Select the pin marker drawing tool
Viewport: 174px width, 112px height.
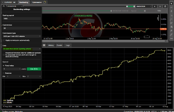pyautogui.click(x=171, y=31)
